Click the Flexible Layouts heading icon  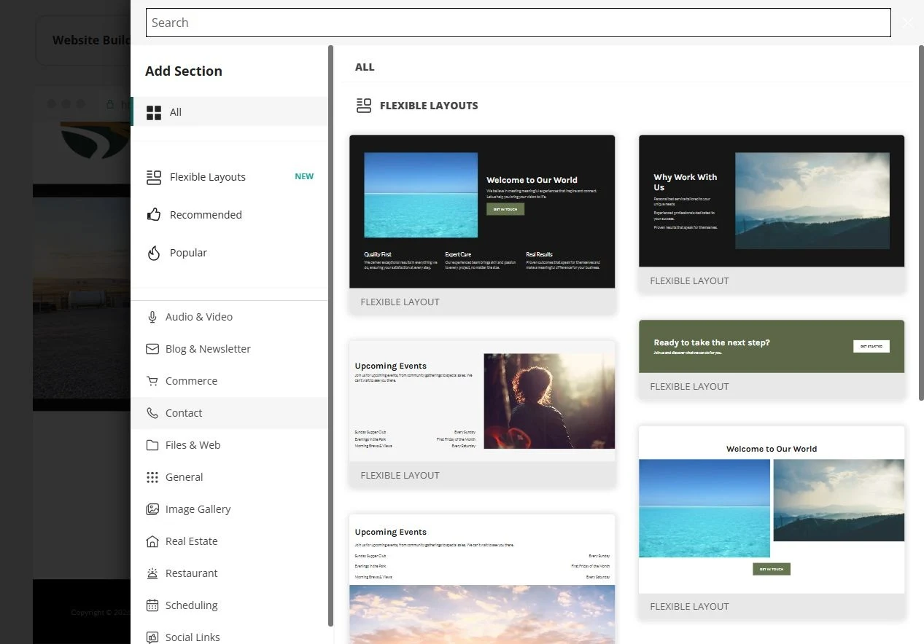pyautogui.click(x=364, y=106)
